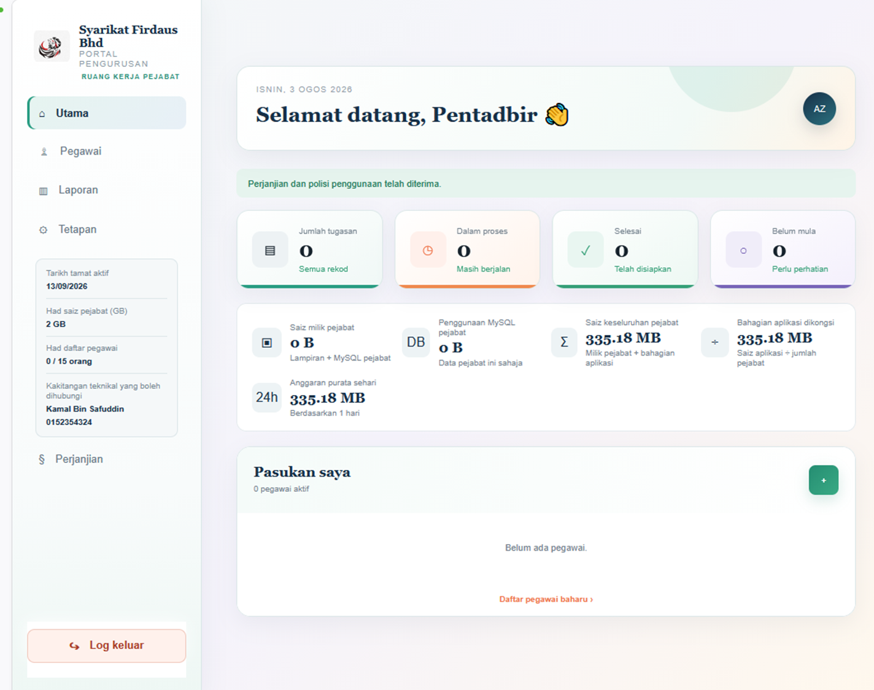Click the date ISNIN, 3 OGOS 2026
This screenshot has height=690, width=874.
[304, 90]
